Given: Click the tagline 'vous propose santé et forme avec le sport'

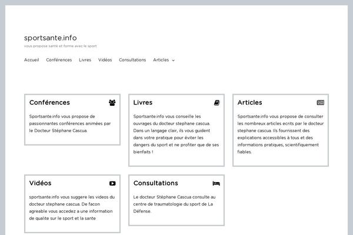Looking at the screenshot, I should (61, 46).
